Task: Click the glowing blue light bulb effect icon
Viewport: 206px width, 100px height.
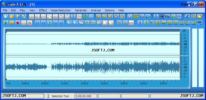Action: point(130,17)
